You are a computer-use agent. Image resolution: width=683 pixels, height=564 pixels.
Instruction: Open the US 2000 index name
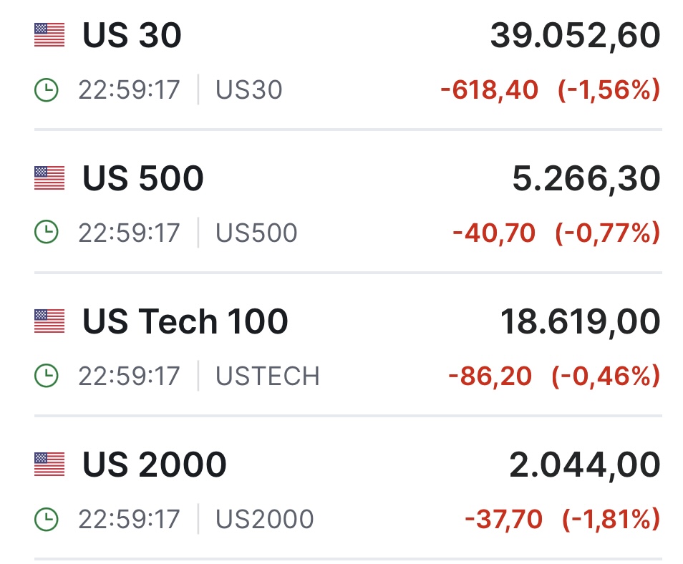pos(155,465)
